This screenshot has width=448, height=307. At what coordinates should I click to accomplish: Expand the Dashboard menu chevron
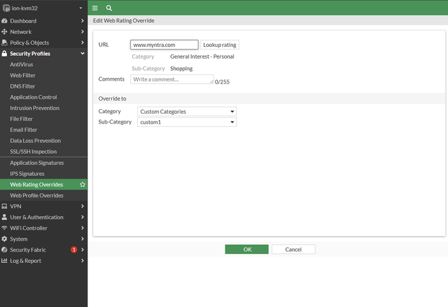pyautogui.click(x=82, y=21)
